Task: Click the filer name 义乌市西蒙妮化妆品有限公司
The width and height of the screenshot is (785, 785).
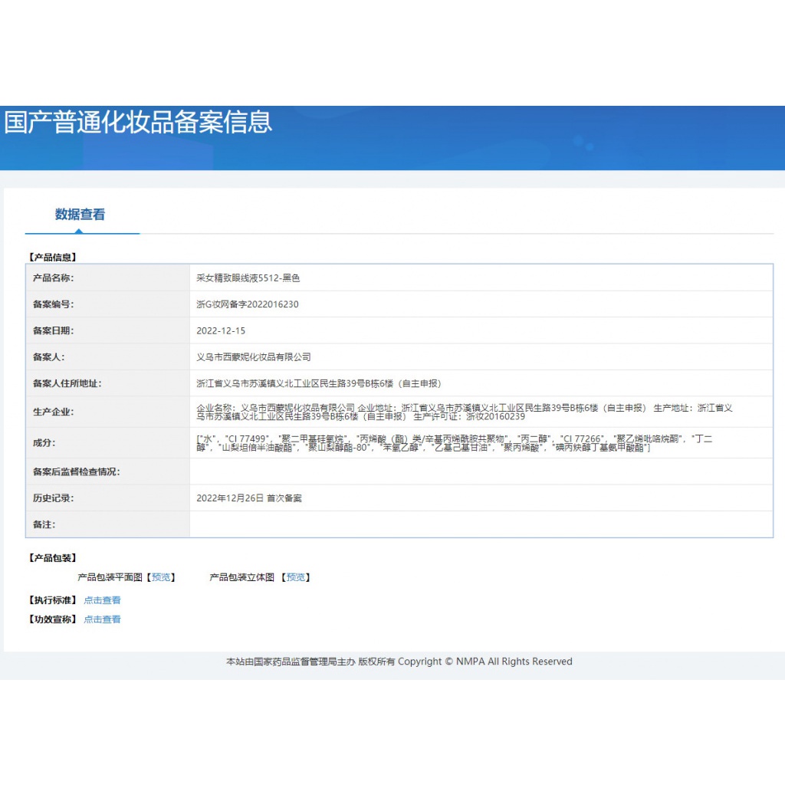Action: tap(254, 357)
